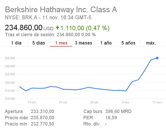Click the "28 oct." date axis label
The image size is (166, 132).
pyautogui.click(x=94, y=102)
